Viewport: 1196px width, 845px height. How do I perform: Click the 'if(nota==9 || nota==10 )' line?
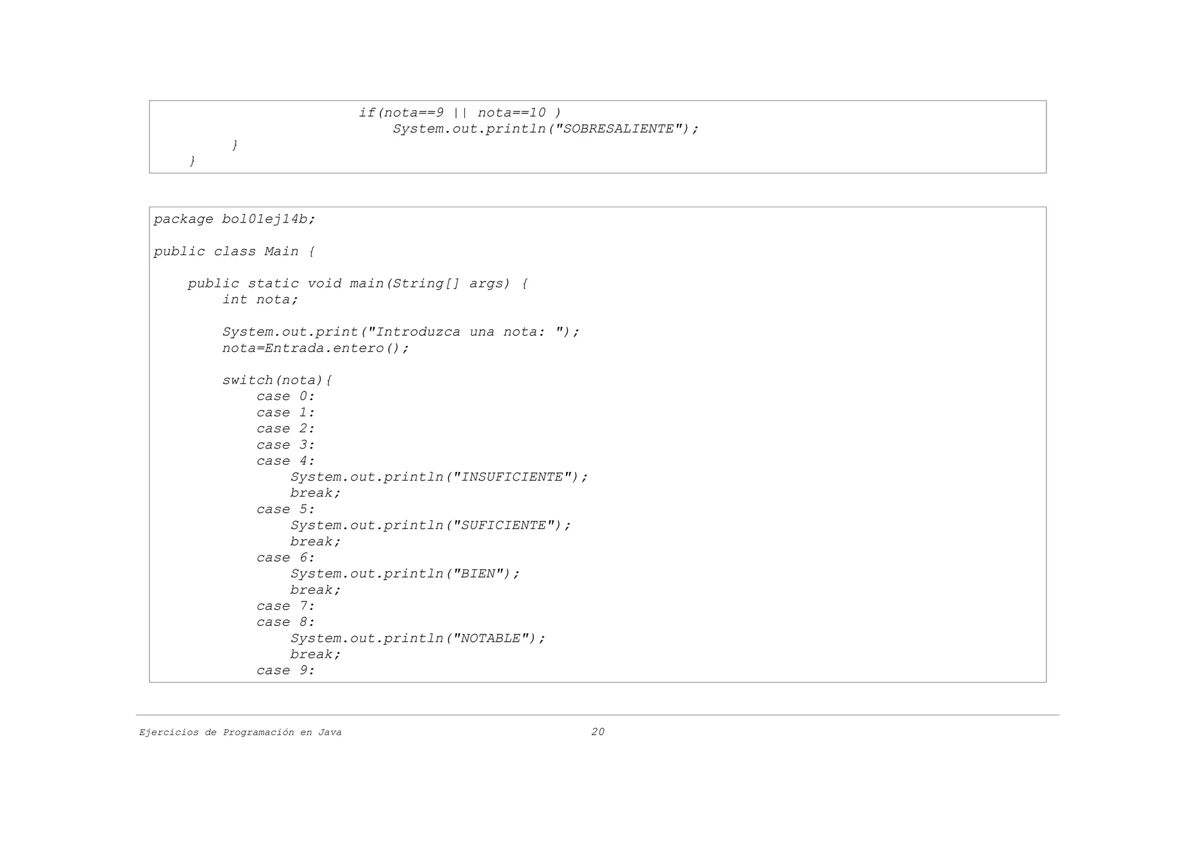[x=460, y=113]
